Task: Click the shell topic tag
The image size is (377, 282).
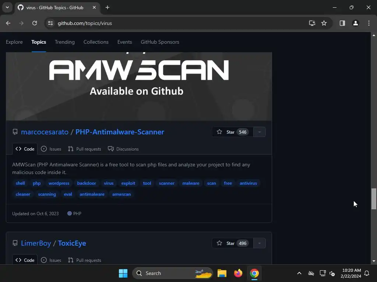Action: [21, 183]
